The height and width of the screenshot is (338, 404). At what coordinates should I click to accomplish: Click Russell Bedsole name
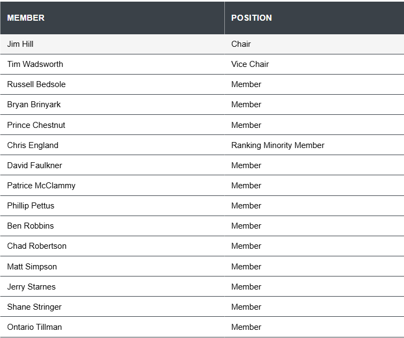tap(36, 84)
